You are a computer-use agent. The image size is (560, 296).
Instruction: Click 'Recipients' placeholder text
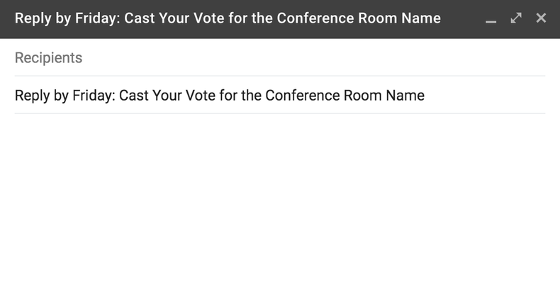[x=48, y=58]
